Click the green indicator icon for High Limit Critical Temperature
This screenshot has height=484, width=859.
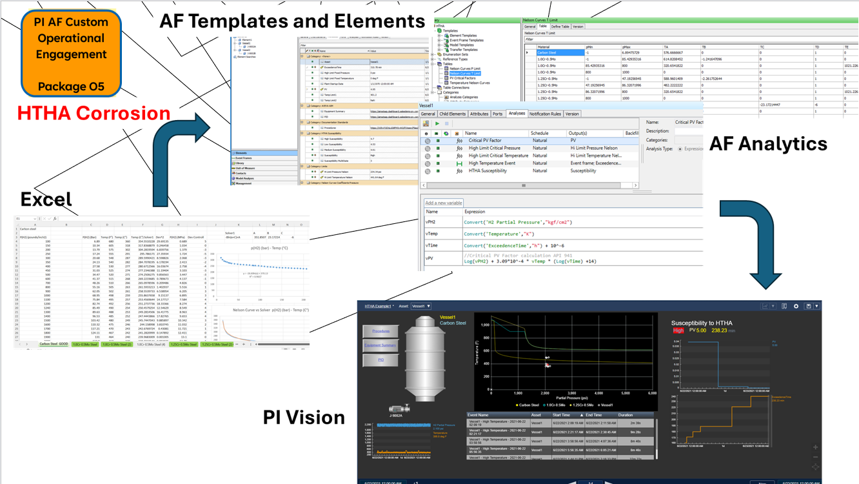coord(438,156)
